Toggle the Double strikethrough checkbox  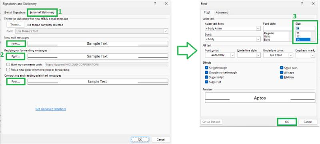206,73
